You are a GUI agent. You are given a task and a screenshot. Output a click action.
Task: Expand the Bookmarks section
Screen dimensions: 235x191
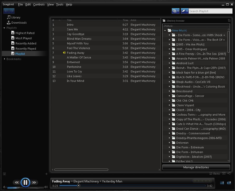4,59
